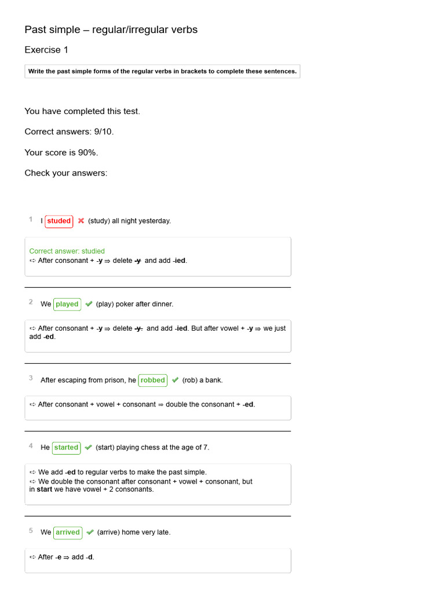Click the 'Past simple – regular/irregular verbs' heading

pyautogui.click(x=111, y=30)
